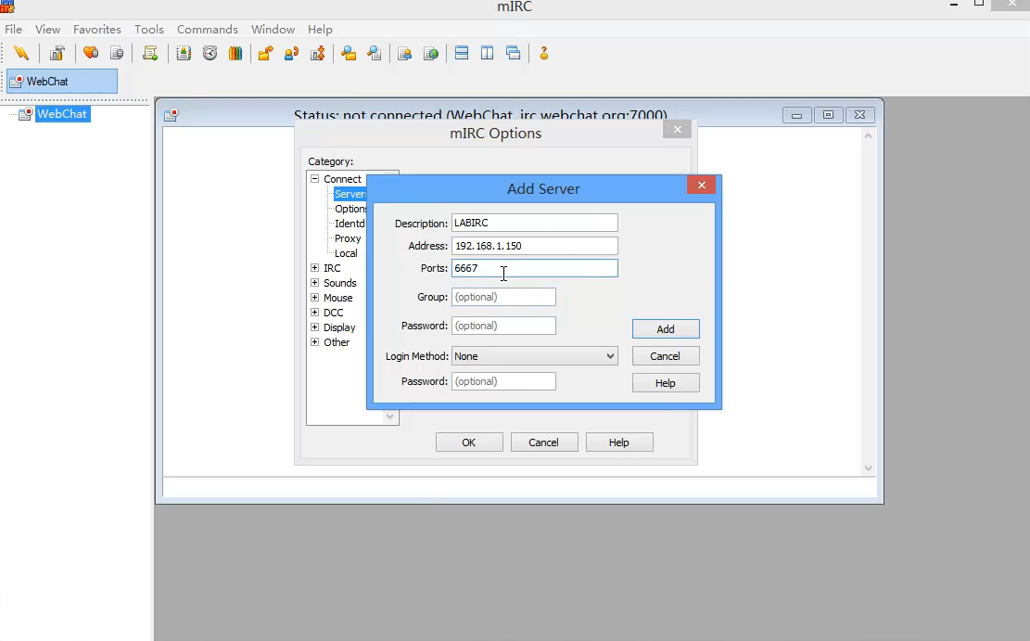Click the Timer alarm clock icon
This screenshot has width=1030, height=641.
210,53
